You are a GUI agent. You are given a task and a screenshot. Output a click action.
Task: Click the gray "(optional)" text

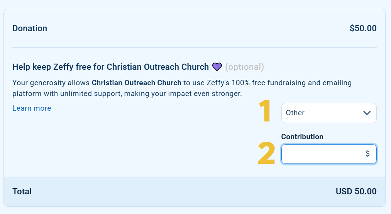[244, 67]
